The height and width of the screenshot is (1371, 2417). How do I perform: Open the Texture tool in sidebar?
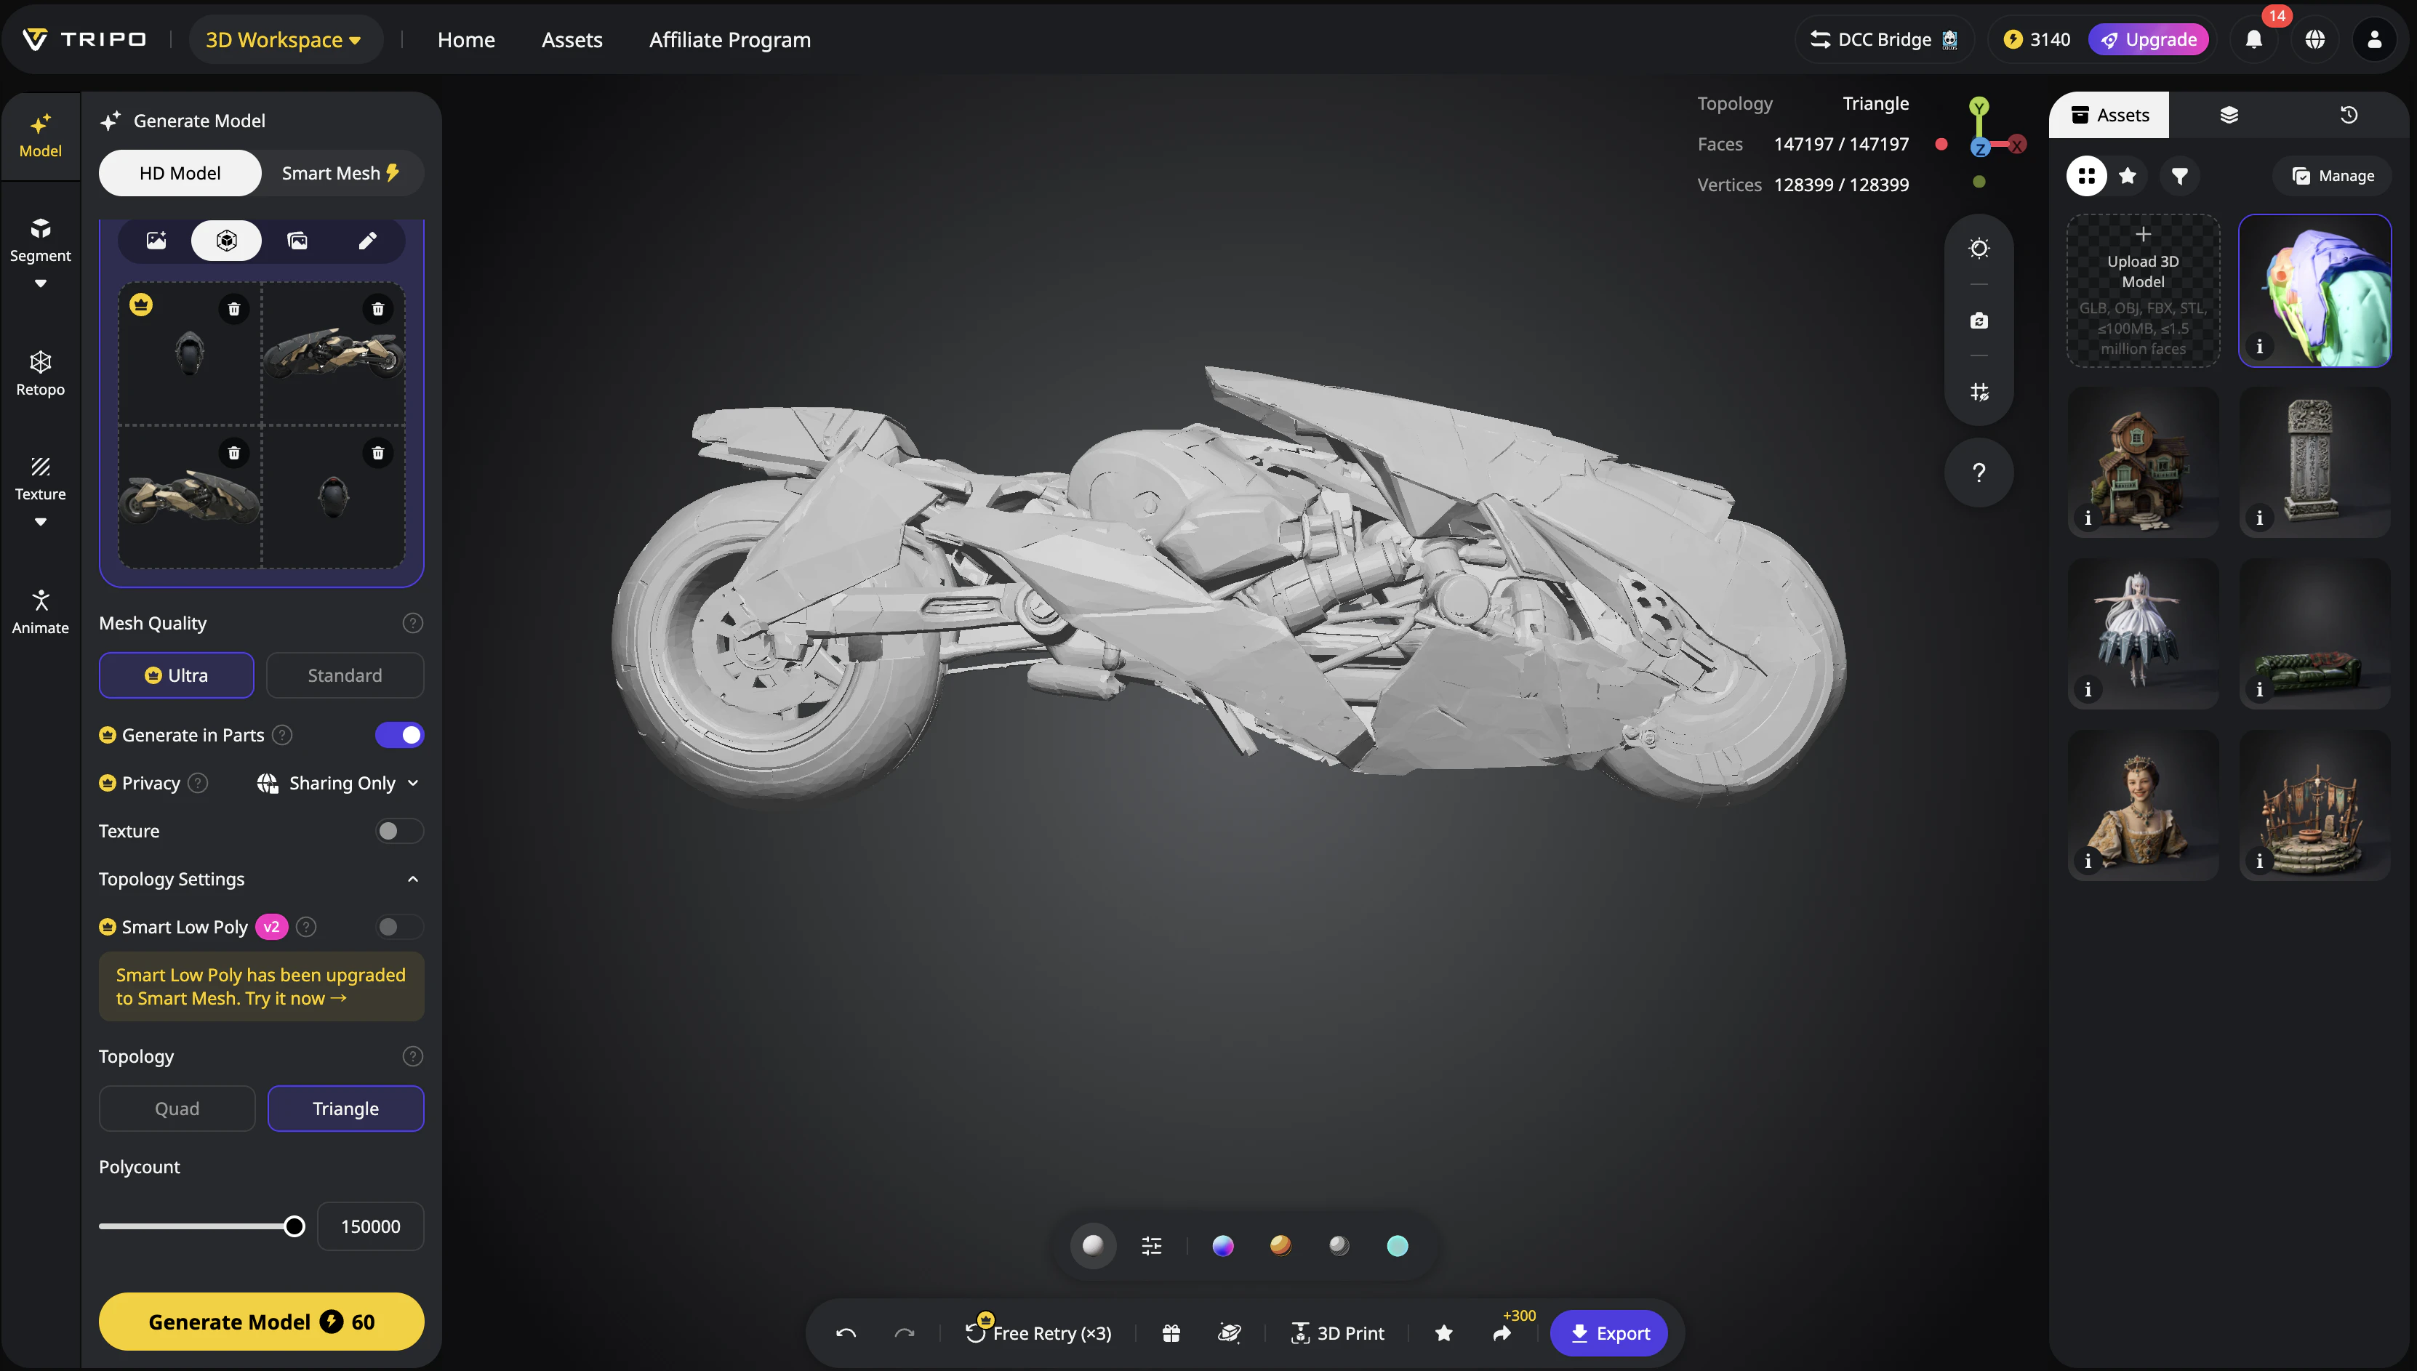coord(39,478)
